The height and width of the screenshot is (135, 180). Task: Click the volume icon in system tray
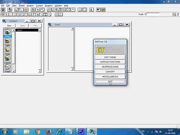click(160, 132)
